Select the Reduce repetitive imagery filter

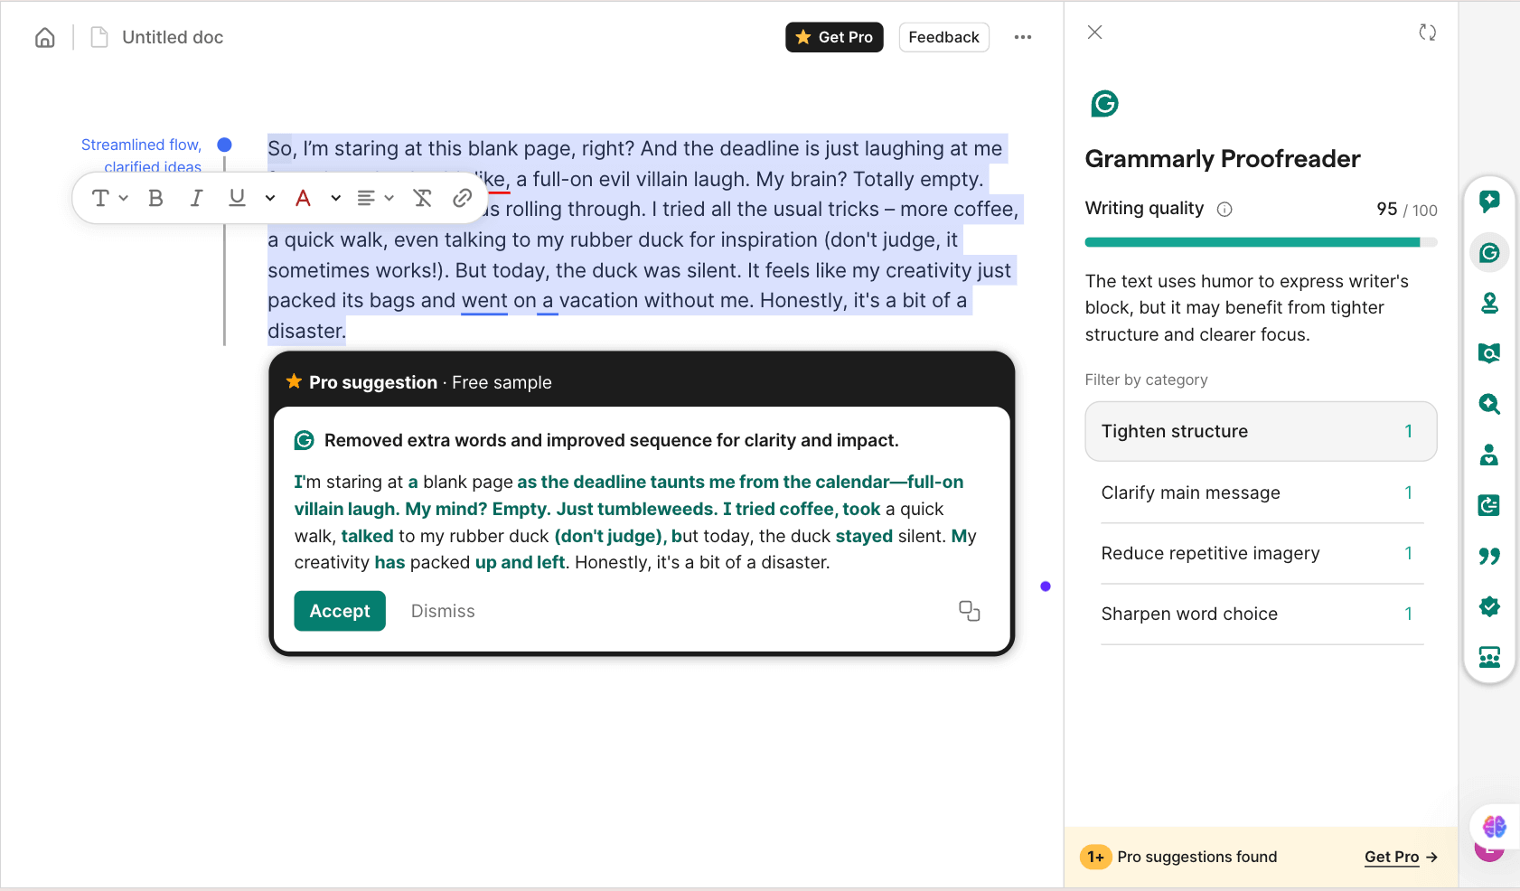coord(1260,553)
